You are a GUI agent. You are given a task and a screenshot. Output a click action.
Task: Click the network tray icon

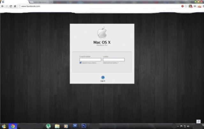point(185,126)
